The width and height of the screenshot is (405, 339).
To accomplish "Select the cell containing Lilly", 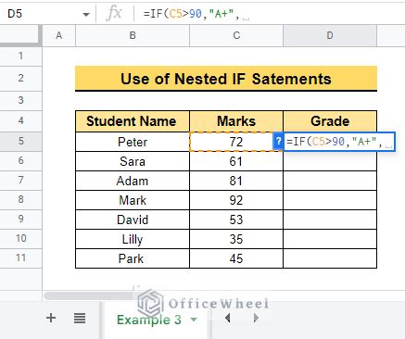I will (x=133, y=239).
